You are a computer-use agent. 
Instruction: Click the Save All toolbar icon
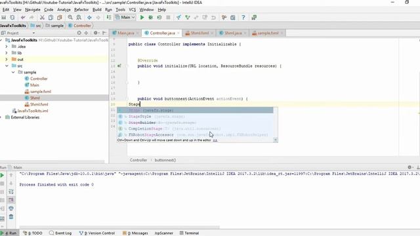4,18
